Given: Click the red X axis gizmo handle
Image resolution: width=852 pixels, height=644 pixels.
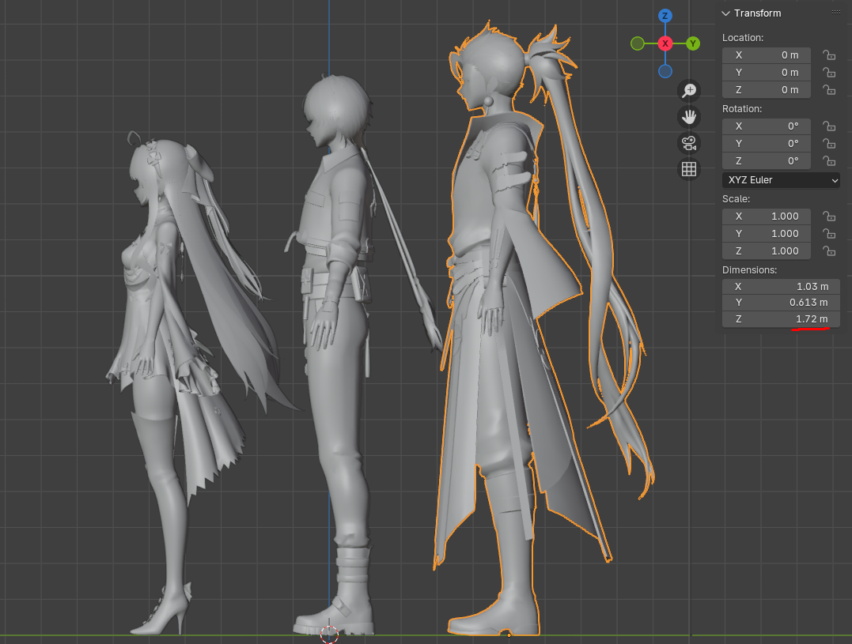Looking at the screenshot, I should pos(665,43).
